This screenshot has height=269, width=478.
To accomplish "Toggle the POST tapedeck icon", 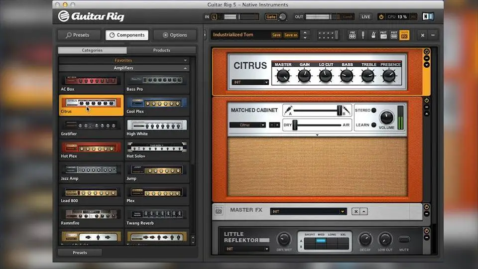I will pos(394,35).
